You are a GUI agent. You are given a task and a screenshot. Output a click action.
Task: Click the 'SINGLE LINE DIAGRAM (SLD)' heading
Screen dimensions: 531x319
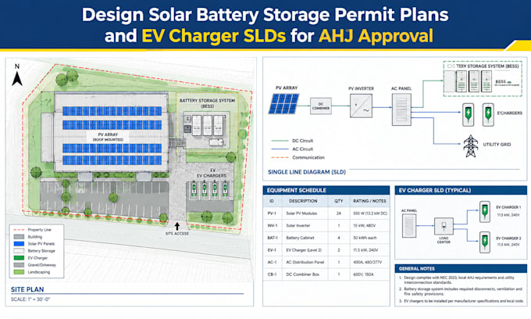(x=307, y=172)
